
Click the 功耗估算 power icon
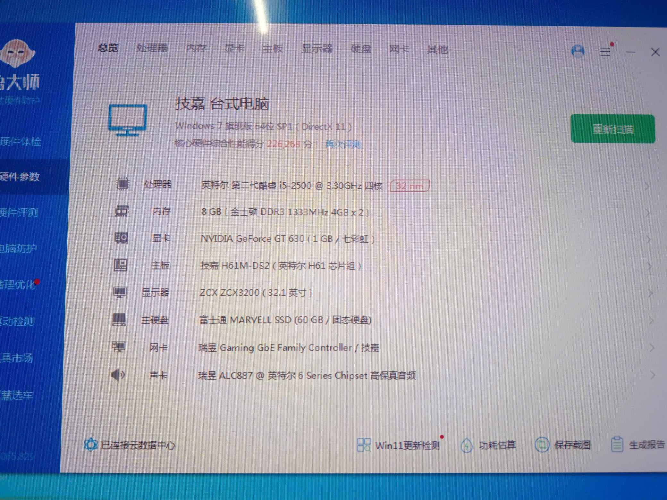coord(467,446)
